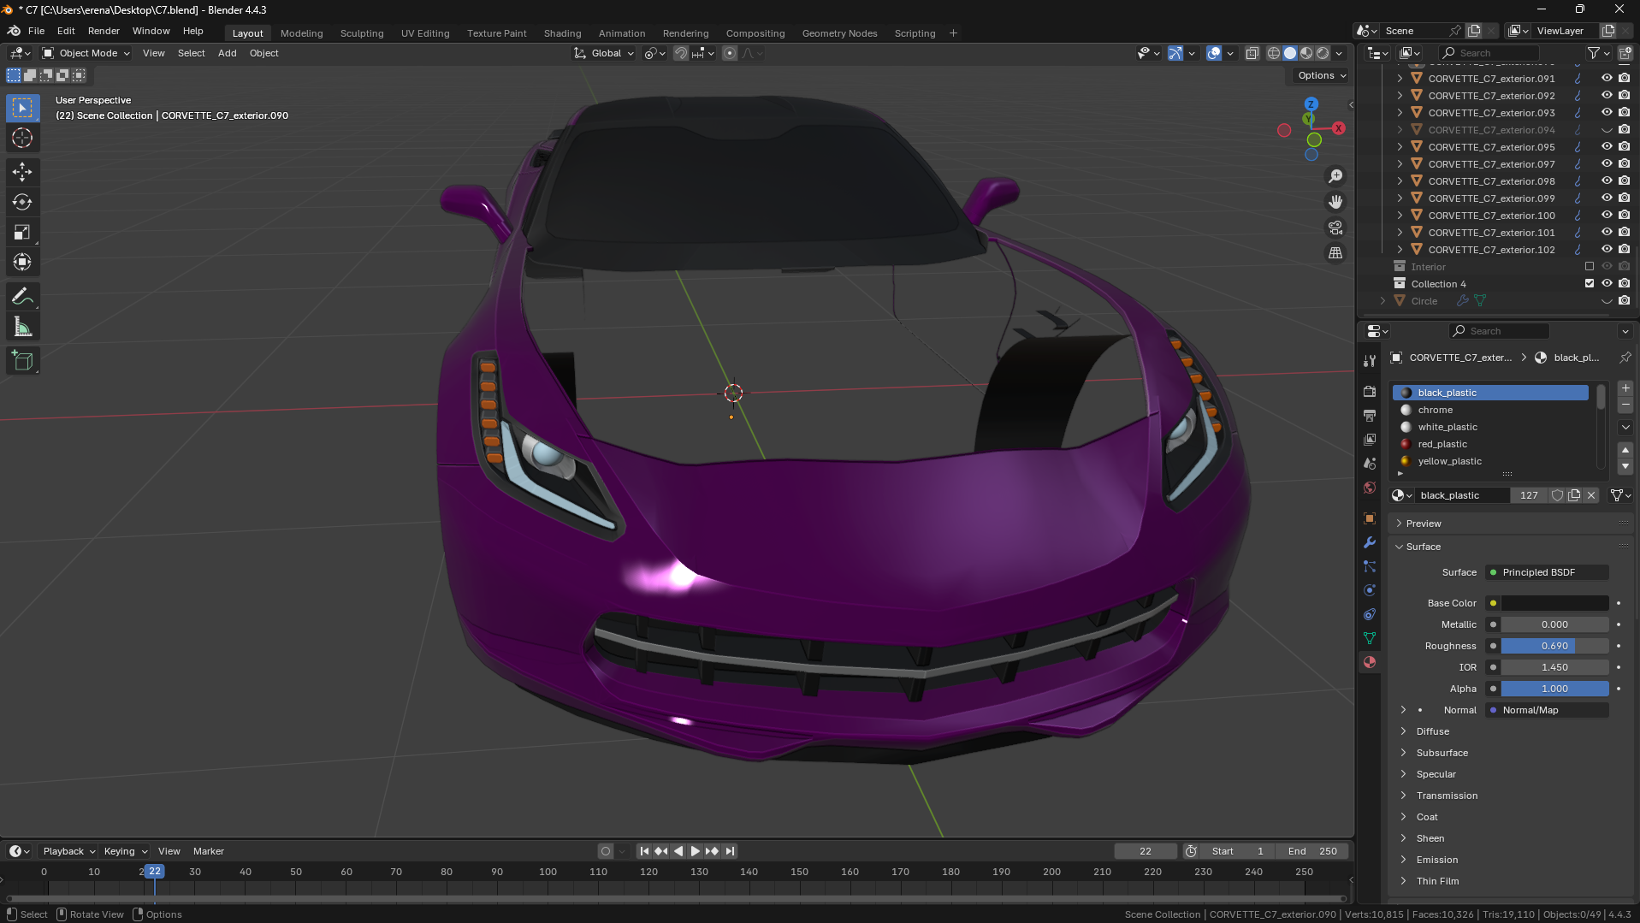Viewport: 1640px width, 923px height.
Task: Select the chrome material slot
Action: pyautogui.click(x=1490, y=410)
